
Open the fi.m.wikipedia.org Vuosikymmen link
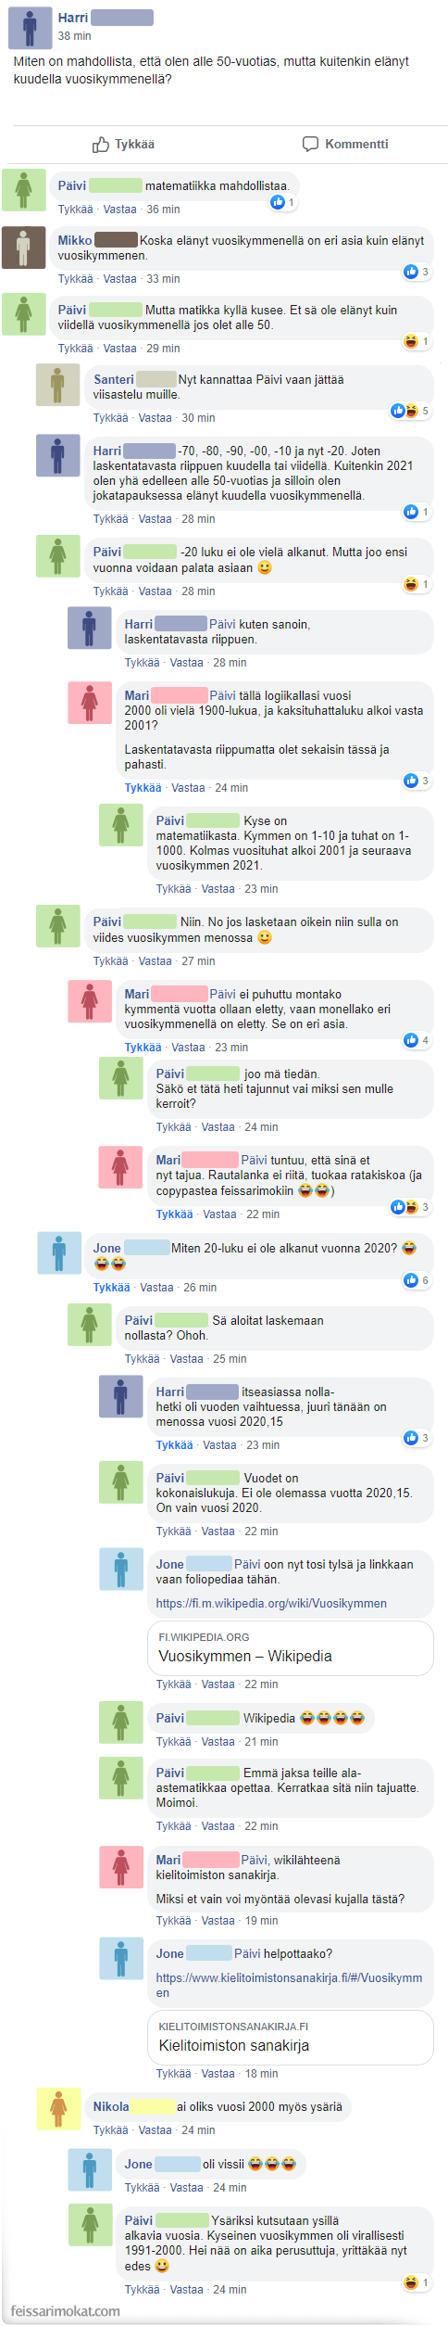tap(271, 1603)
